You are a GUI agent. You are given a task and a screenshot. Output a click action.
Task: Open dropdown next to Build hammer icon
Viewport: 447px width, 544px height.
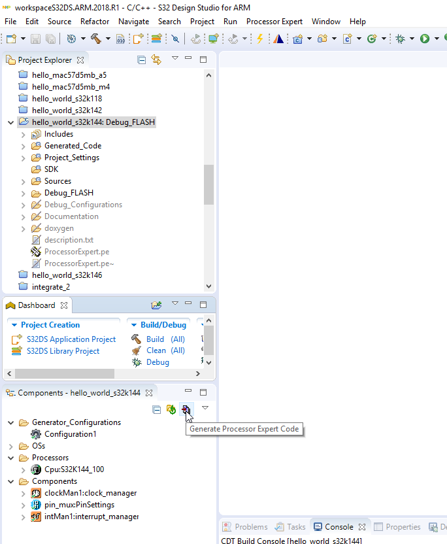108,39
